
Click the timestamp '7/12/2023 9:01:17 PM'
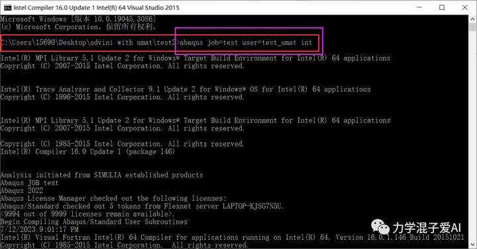coord(40,229)
